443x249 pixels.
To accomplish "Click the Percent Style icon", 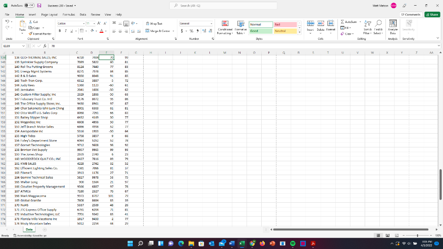I will (x=191, y=31).
